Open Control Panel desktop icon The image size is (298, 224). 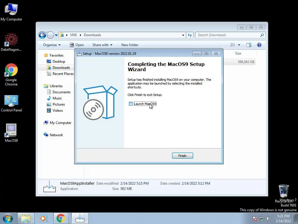(x=11, y=104)
